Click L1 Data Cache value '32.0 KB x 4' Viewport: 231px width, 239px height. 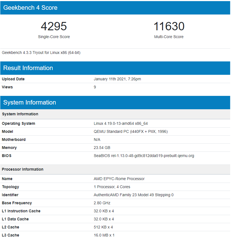pos(104,219)
